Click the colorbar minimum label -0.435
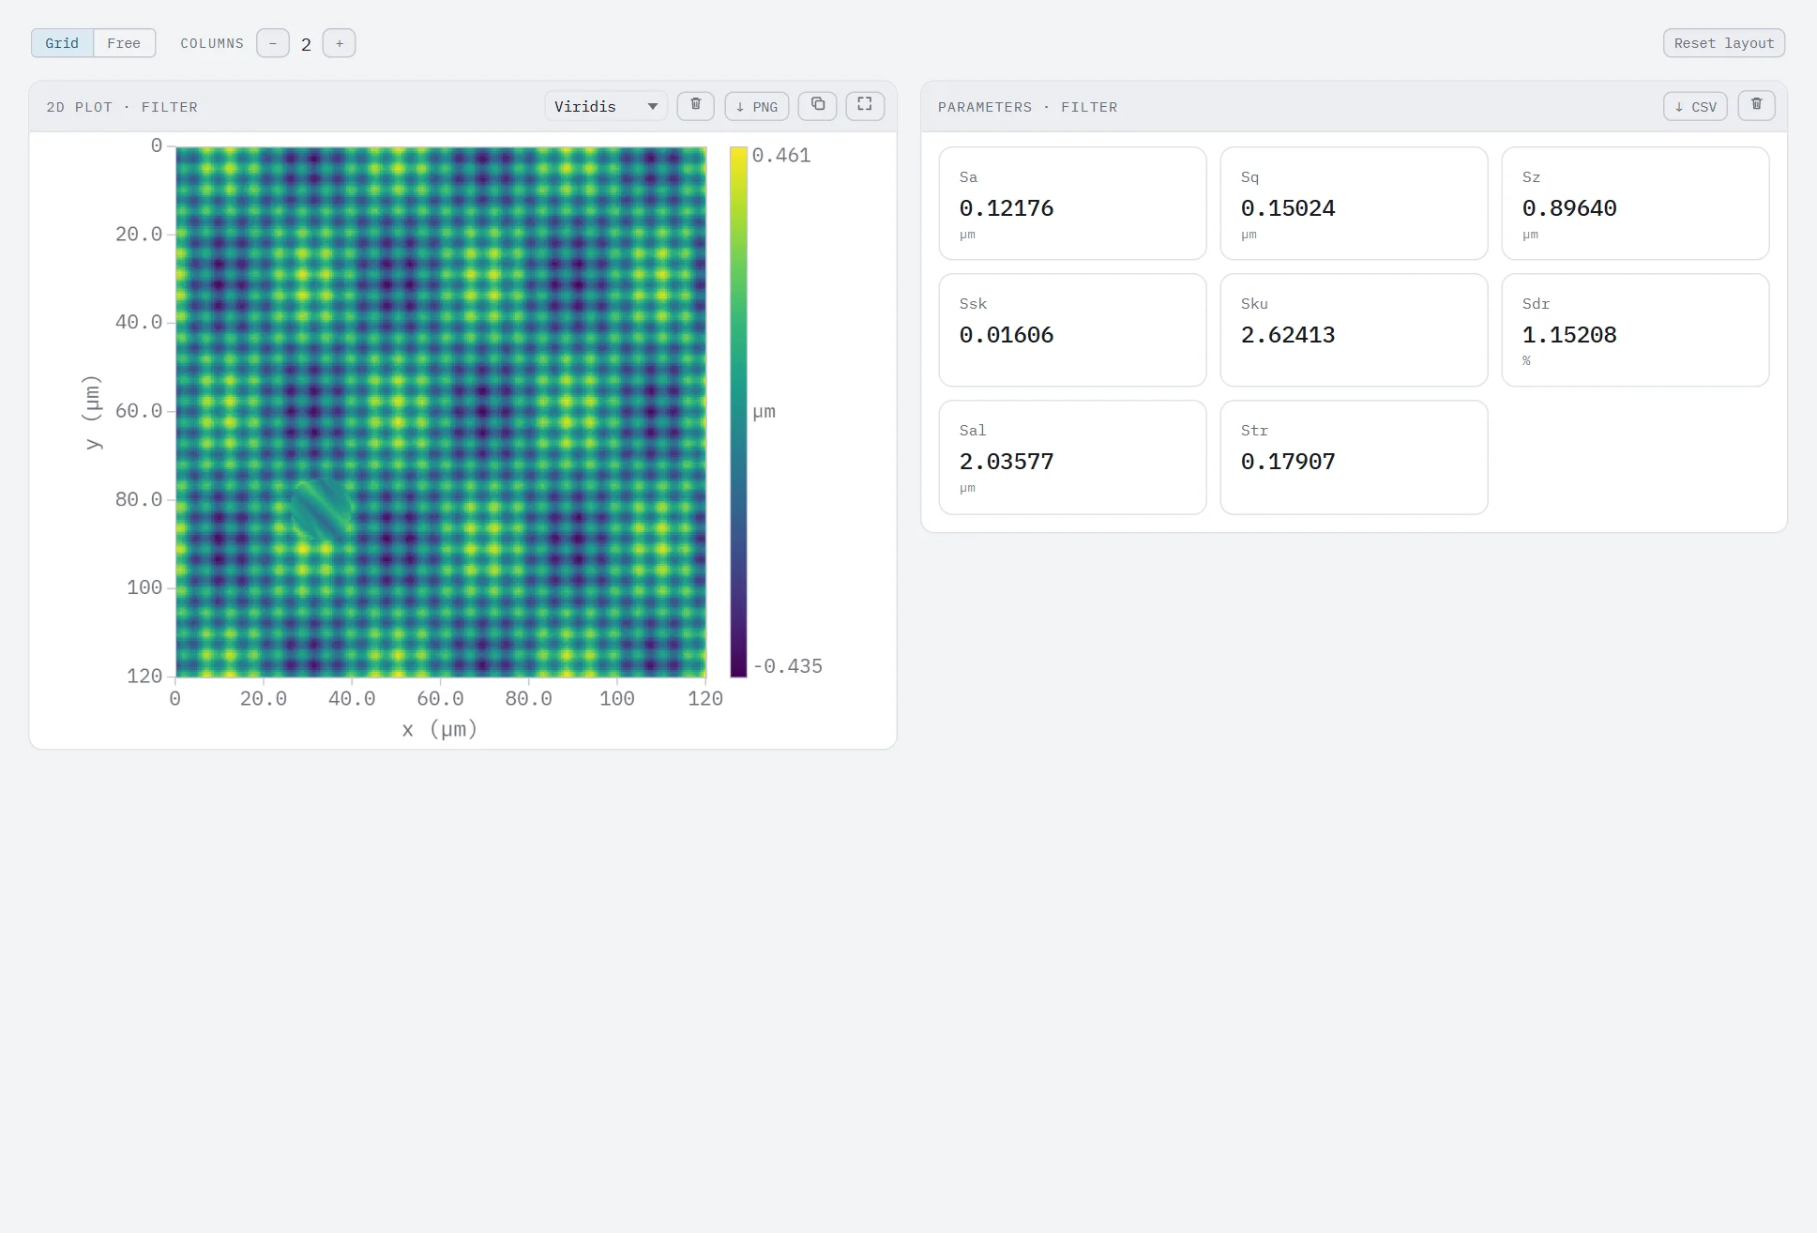Image resolution: width=1817 pixels, height=1233 pixels. tap(787, 666)
